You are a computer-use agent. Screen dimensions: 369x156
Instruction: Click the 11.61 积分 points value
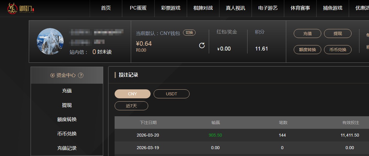click(262, 49)
